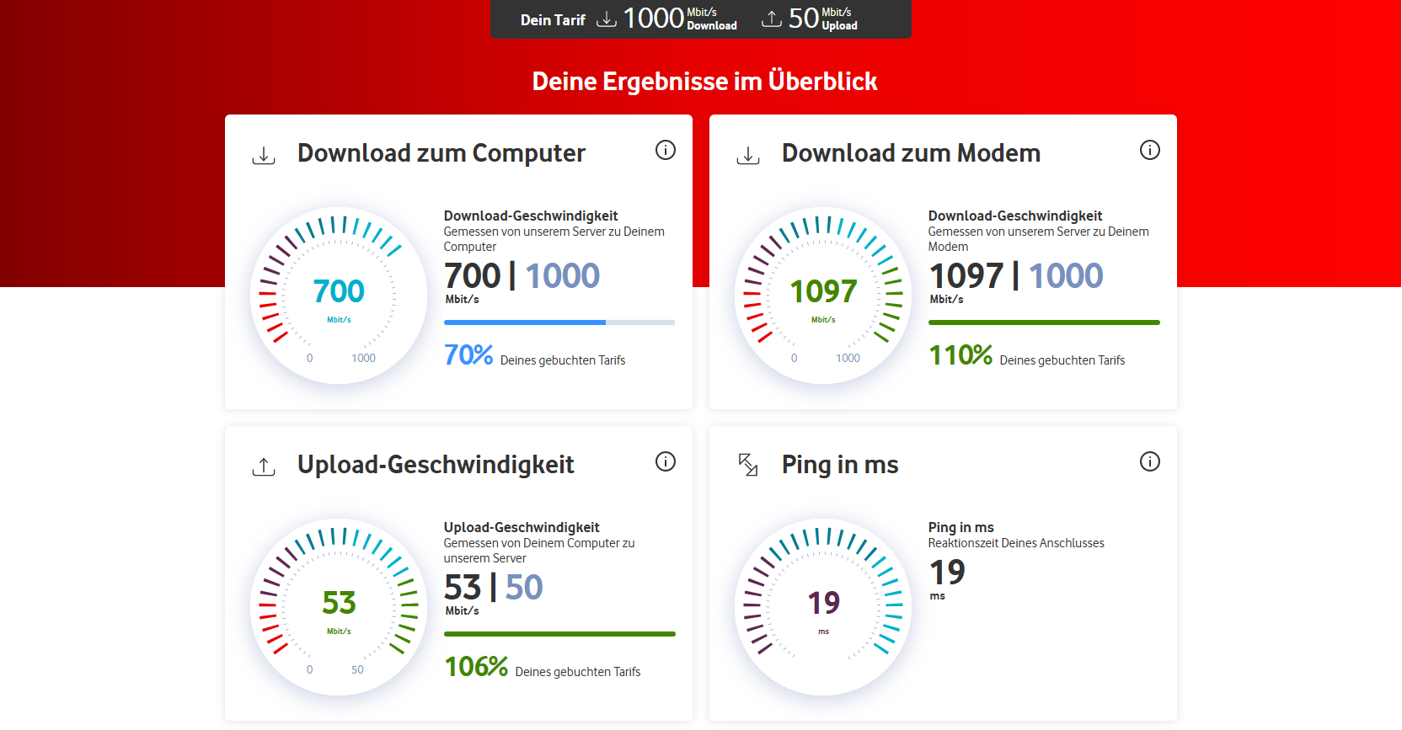Click download icon in Dein Tarif bar
This screenshot has height=730, width=1402.
(x=607, y=19)
